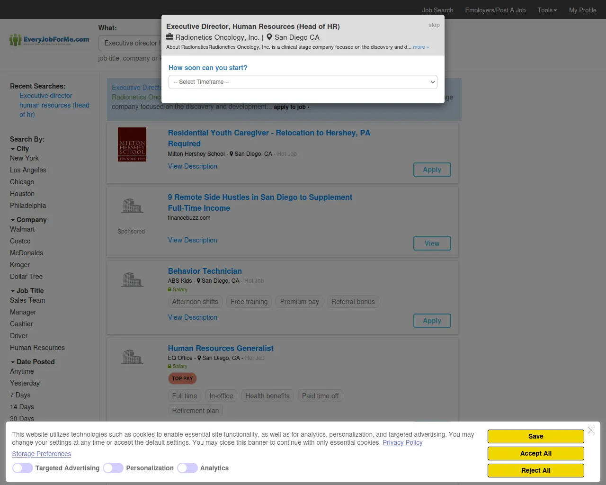The image size is (606, 485).
Task: Filter by job title Driver
Action: tap(19, 336)
